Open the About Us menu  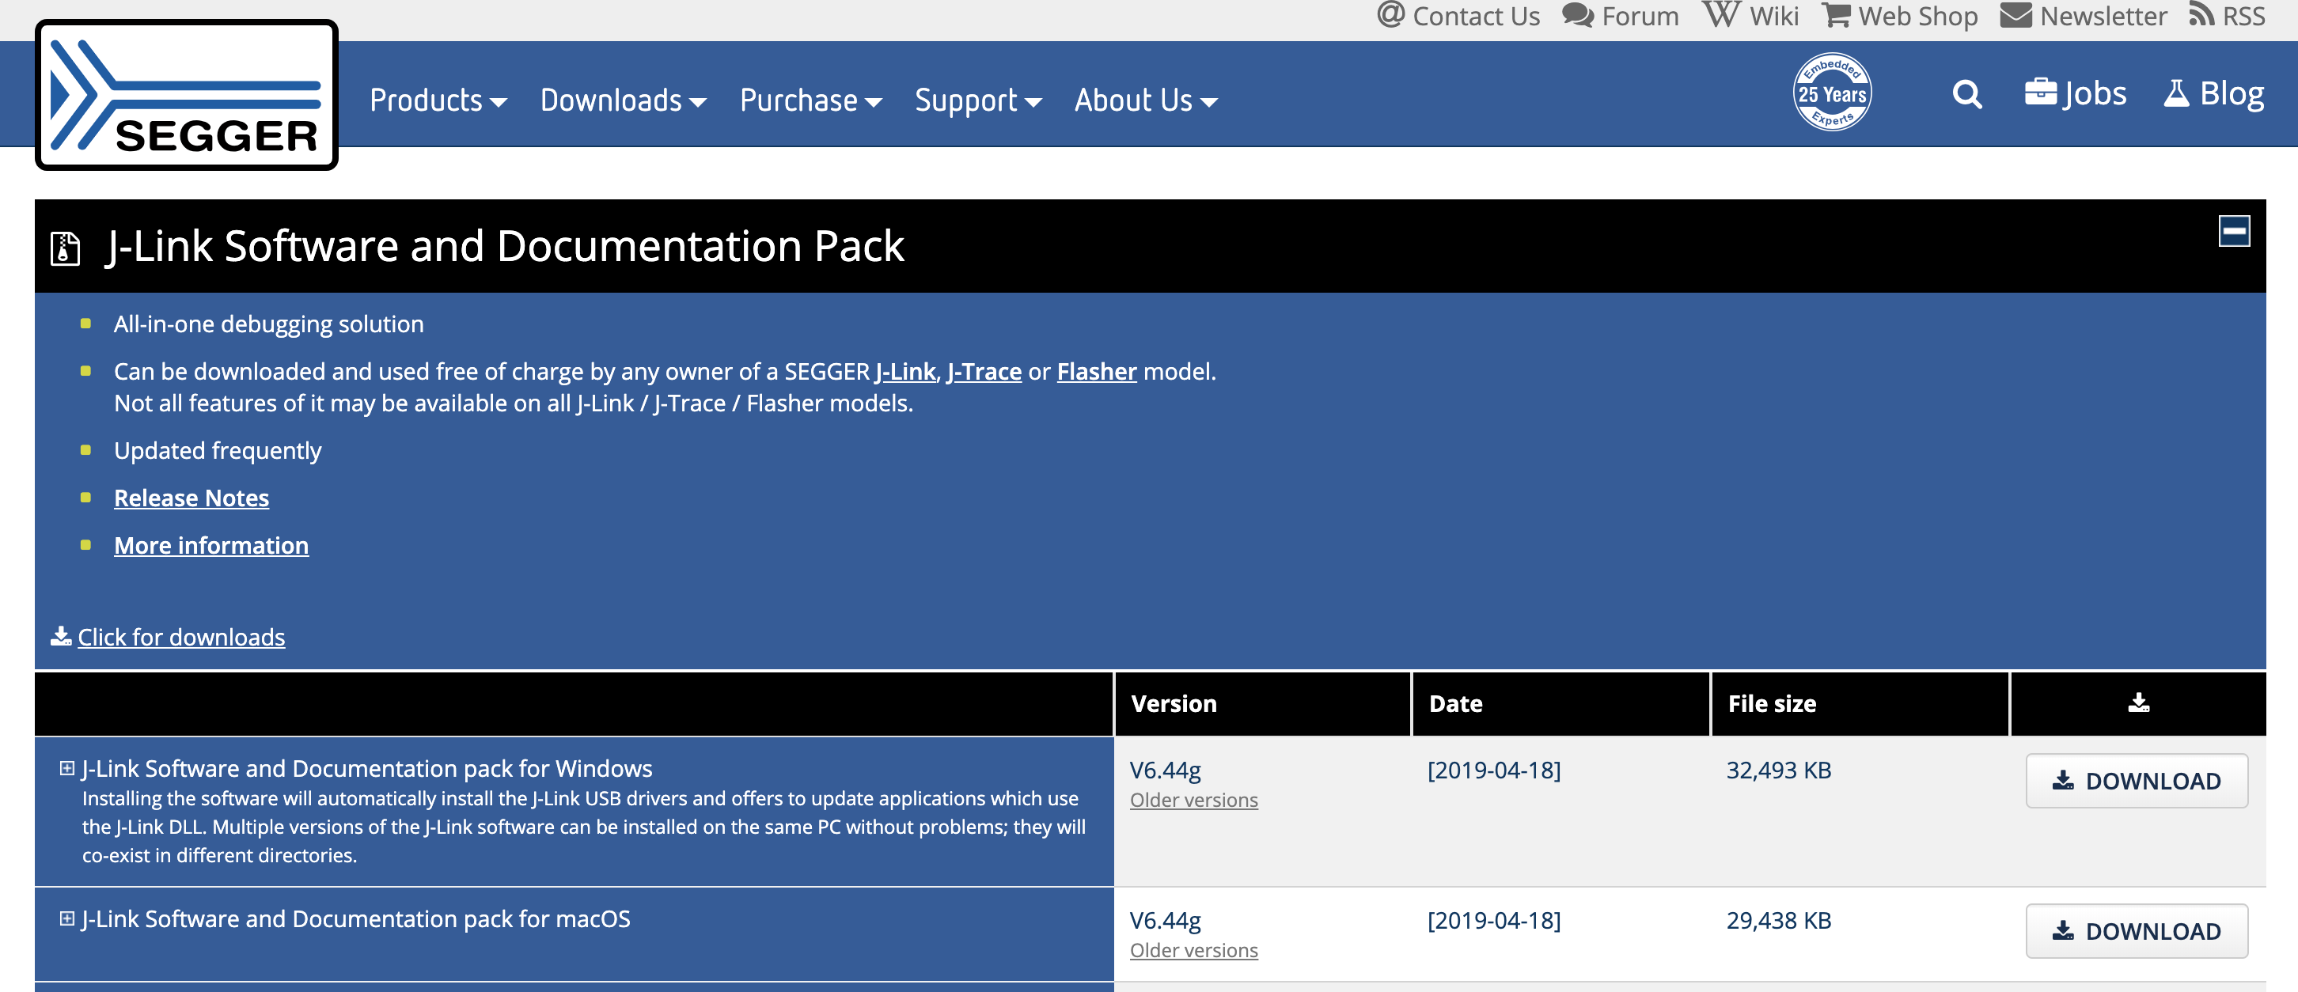[x=1145, y=100]
